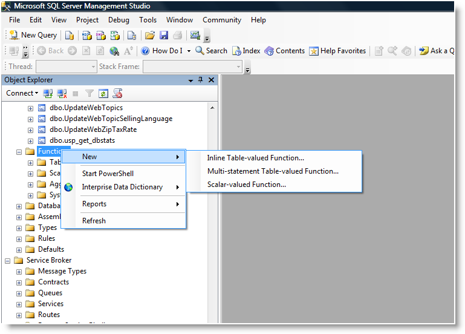Click the Database Engine Query icon
465x334 pixels.
[x=70, y=35]
